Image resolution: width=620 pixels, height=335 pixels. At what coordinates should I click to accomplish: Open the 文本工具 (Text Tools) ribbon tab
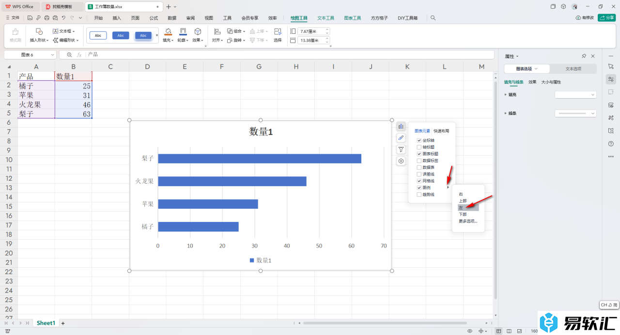click(x=326, y=18)
